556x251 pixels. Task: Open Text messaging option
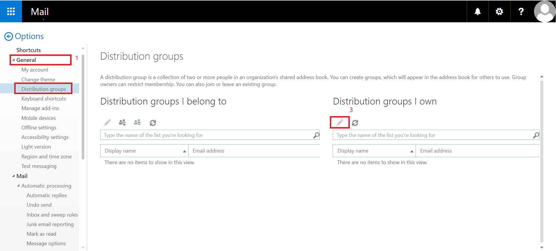tap(39, 166)
